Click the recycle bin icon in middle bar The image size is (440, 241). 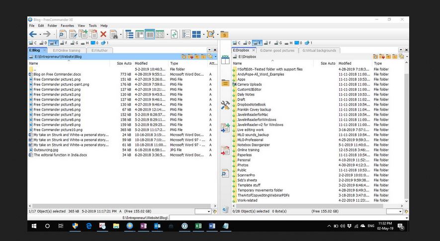pyautogui.click(x=225, y=209)
